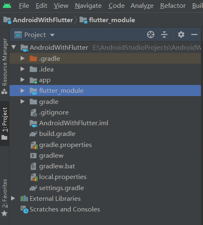Screen dimensions: 203x225
Task: Open the Edit menu
Action: click(42, 6)
